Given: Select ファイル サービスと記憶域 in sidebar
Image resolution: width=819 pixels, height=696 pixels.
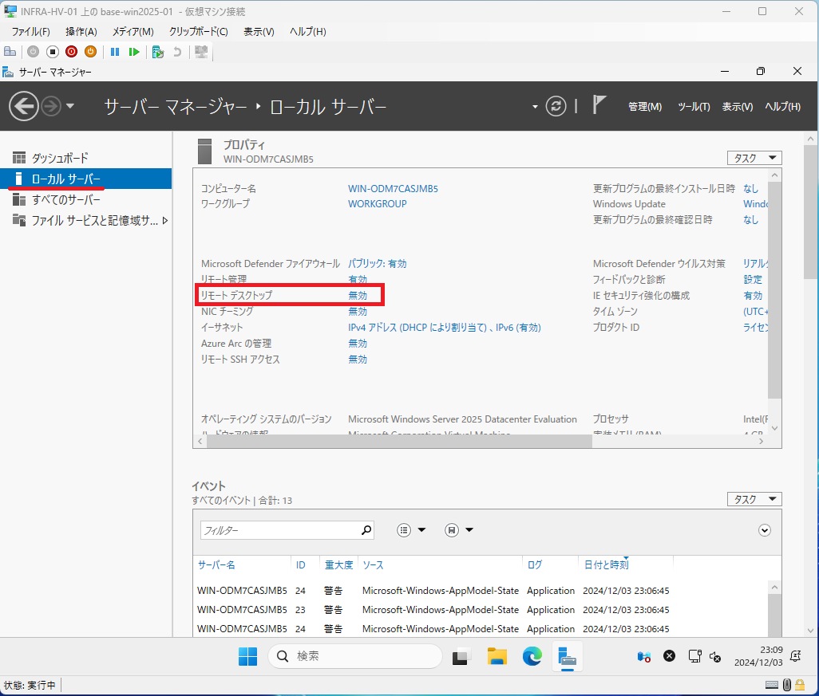Looking at the screenshot, I should coord(86,220).
